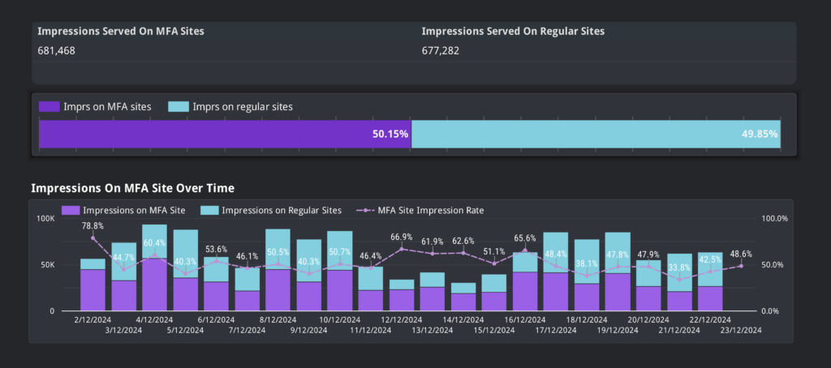
Task: Click the 33.8% marker on 21/12/2024
Action: [679, 279]
